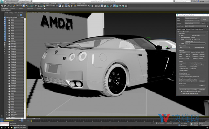Click the Redo arrow in main toolbar
209x129 pixels.
5,6
